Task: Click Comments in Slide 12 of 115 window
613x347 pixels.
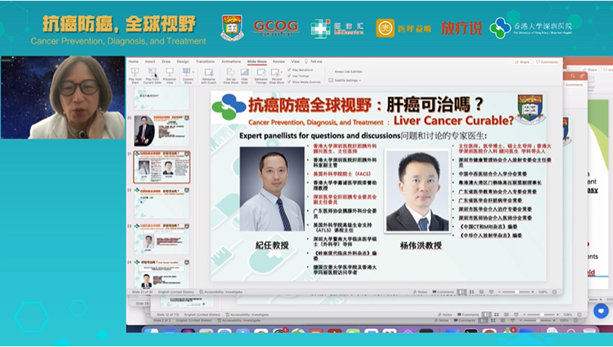Action: point(468,315)
